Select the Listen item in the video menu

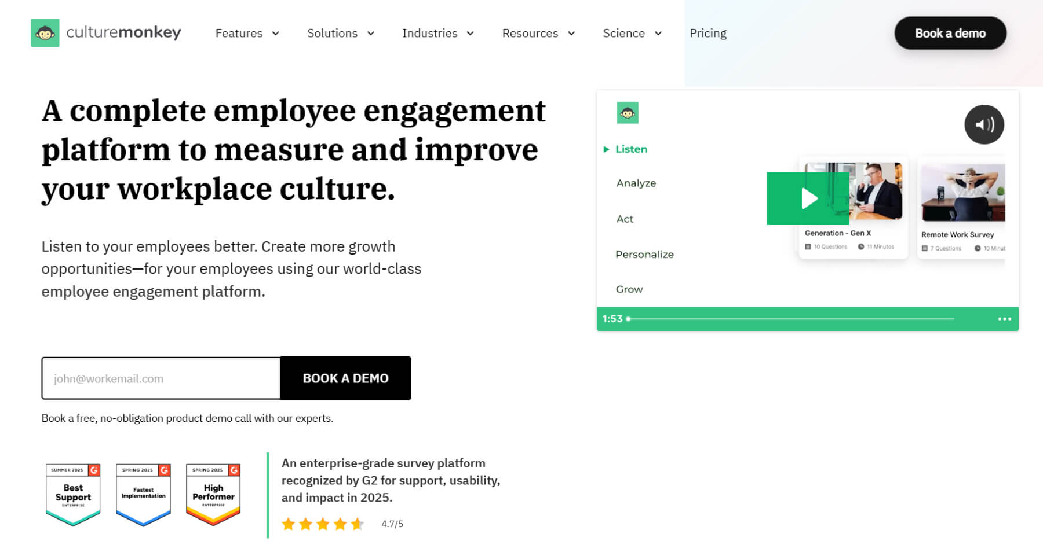[630, 149]
